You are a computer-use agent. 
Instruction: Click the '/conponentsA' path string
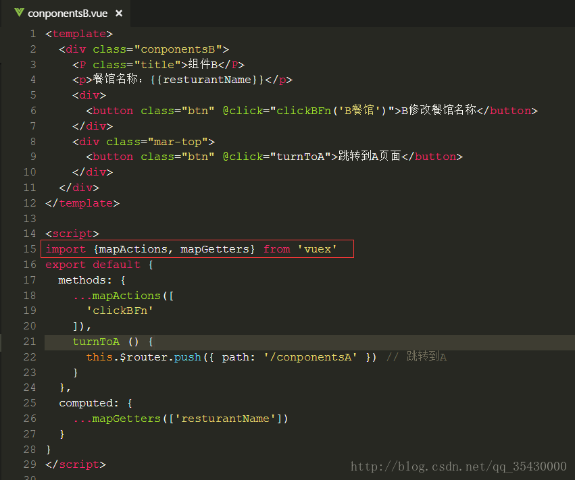(310, 357)
